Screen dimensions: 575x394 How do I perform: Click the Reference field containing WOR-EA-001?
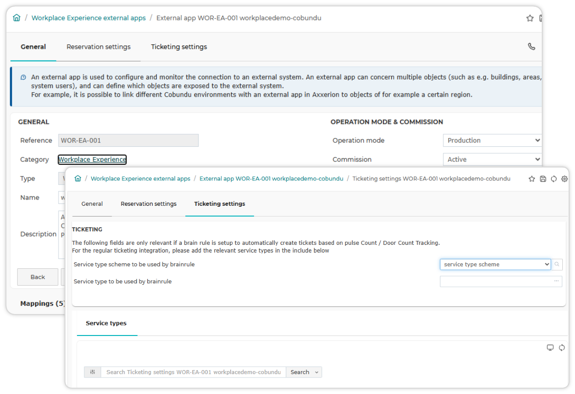tap(128, 140)
